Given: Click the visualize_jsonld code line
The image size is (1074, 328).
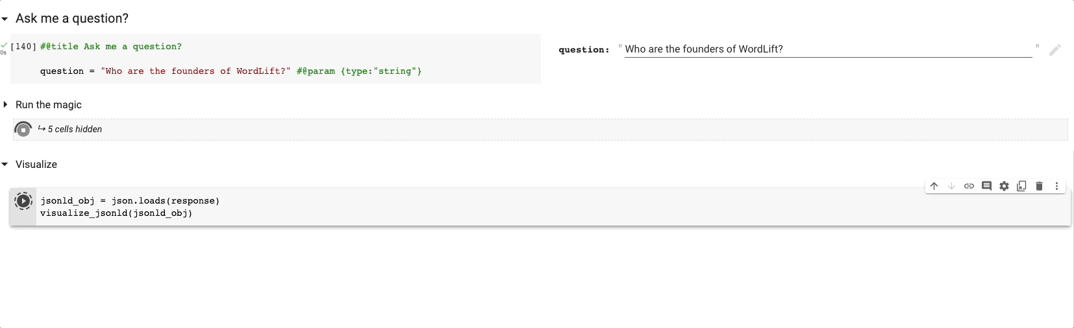Looking at the screenshot, I should coord(116,213).
